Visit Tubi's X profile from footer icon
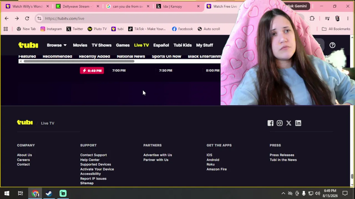Image resolution: width=355 pixels, height=199 pixels. [289, 123]
